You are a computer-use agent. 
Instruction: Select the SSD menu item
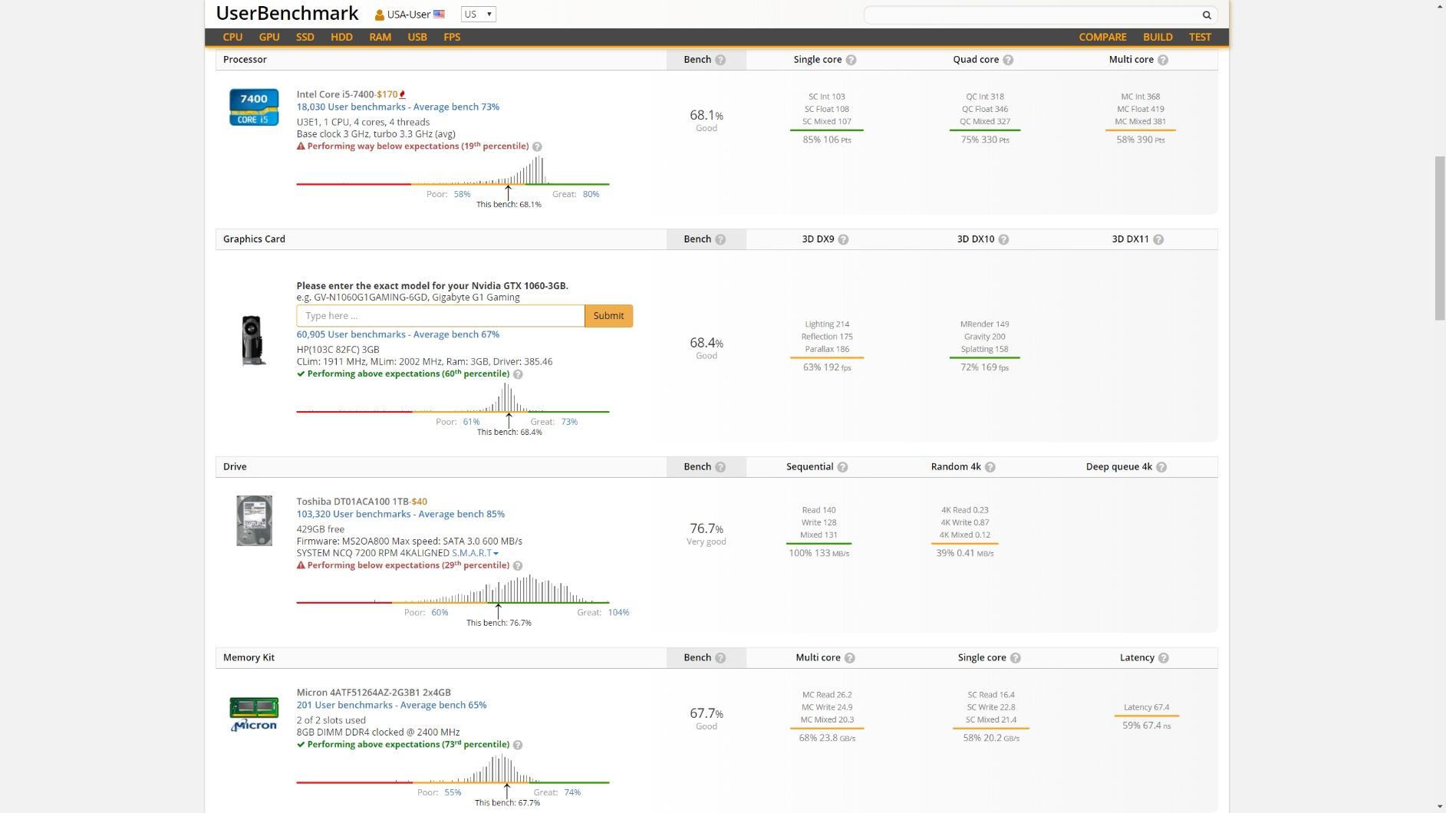(305, 37)
